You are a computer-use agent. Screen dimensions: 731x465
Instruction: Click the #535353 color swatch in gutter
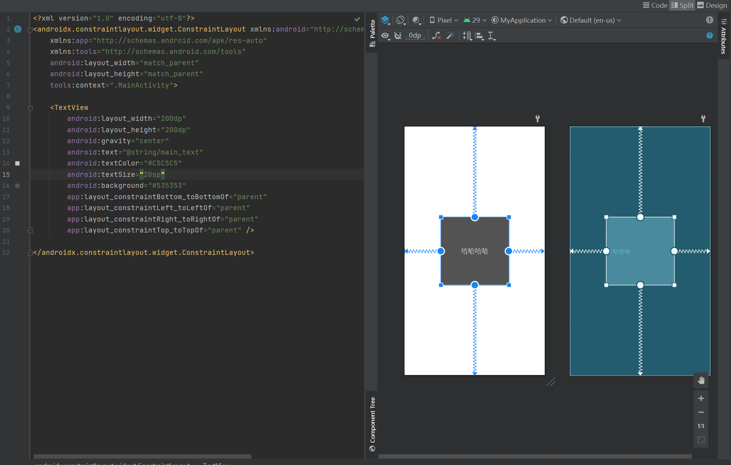point(17,186)
